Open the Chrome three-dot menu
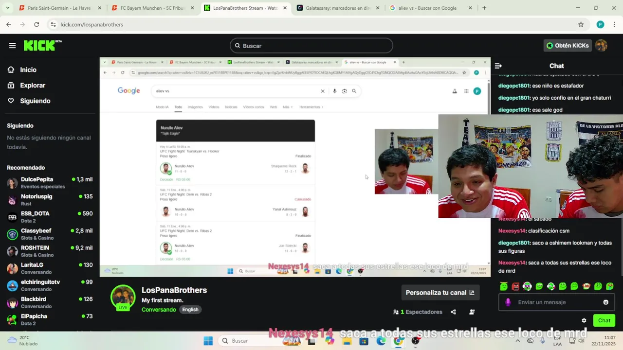The image size is (623, 350). (x=615, y=24)
